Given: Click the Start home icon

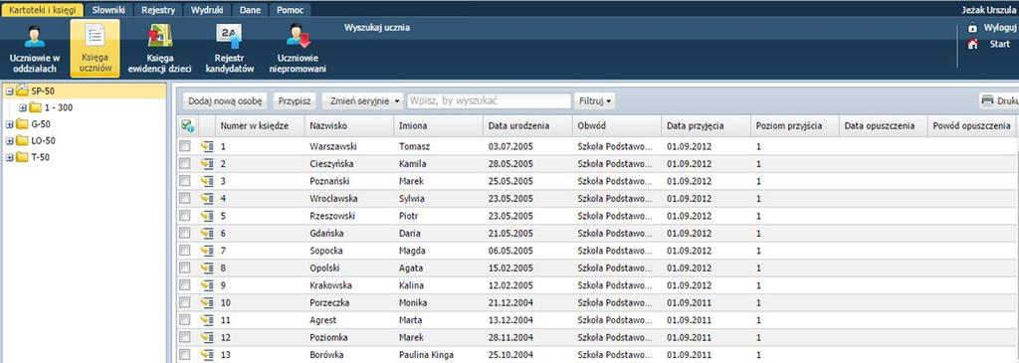Looking at the screenshot, I should pos(972,44).
